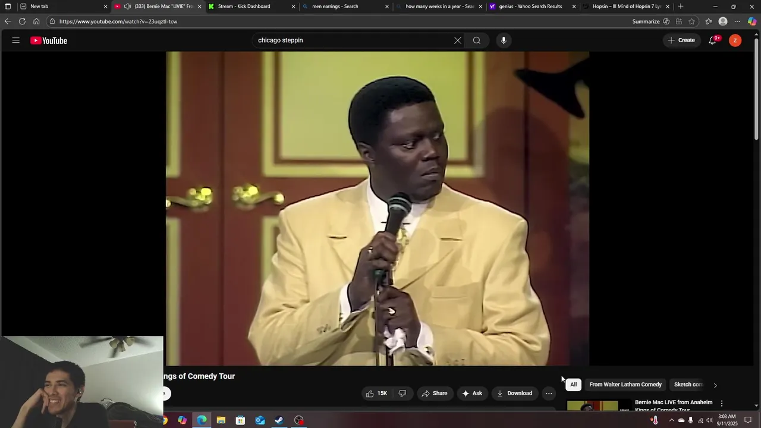Open Microsoft Store from taskbar
This screenshot has width=761, height=428.
click(x=240, y=420)
